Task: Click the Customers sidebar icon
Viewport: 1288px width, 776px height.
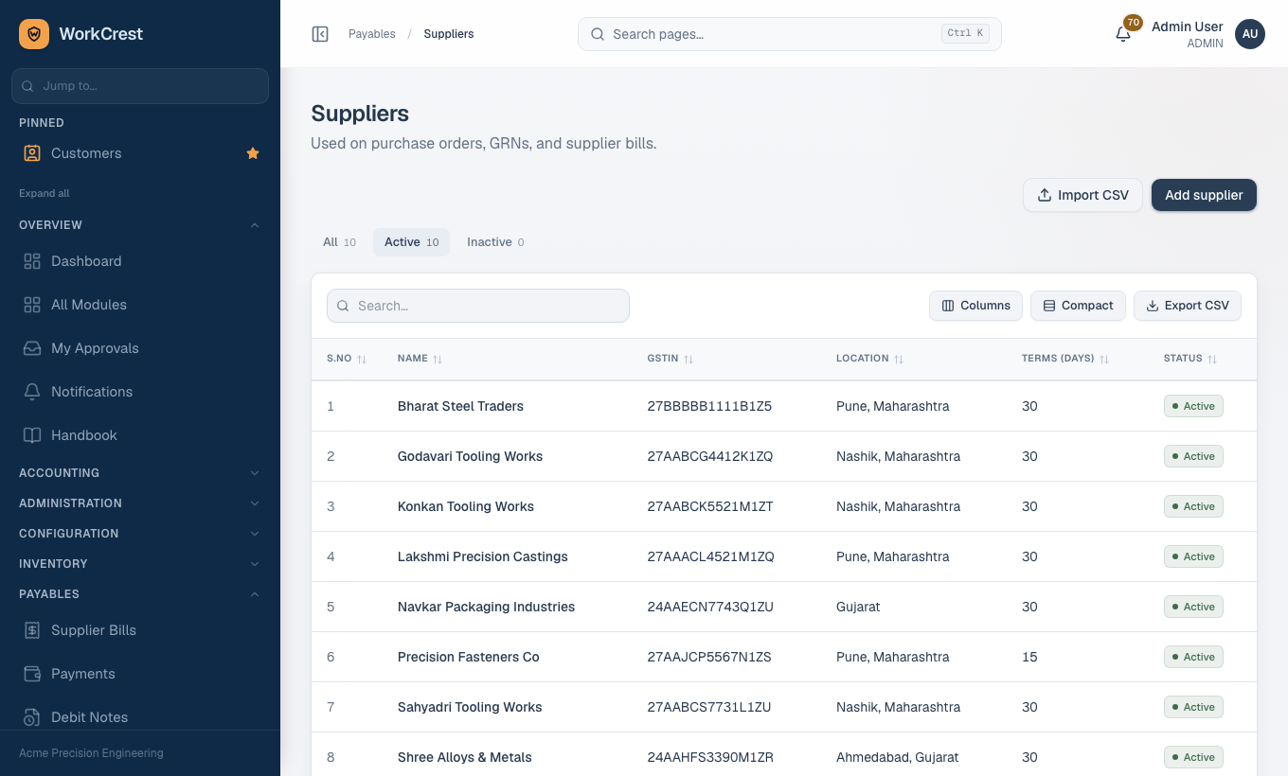Action: pos(32,153)
